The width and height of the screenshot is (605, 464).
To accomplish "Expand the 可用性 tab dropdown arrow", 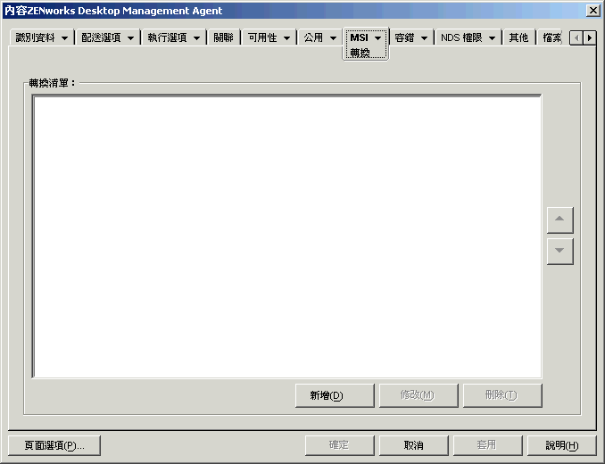I will [286, 38].
